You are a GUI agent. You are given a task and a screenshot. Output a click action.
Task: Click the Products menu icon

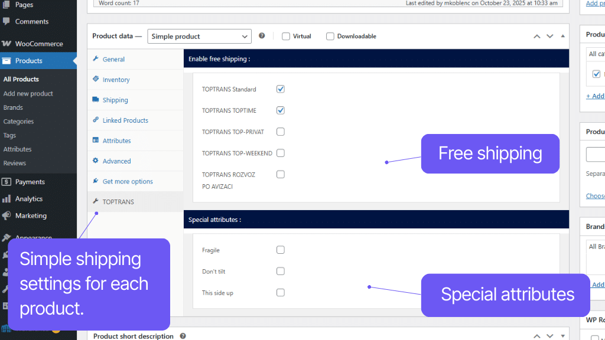tap(6, 61)
